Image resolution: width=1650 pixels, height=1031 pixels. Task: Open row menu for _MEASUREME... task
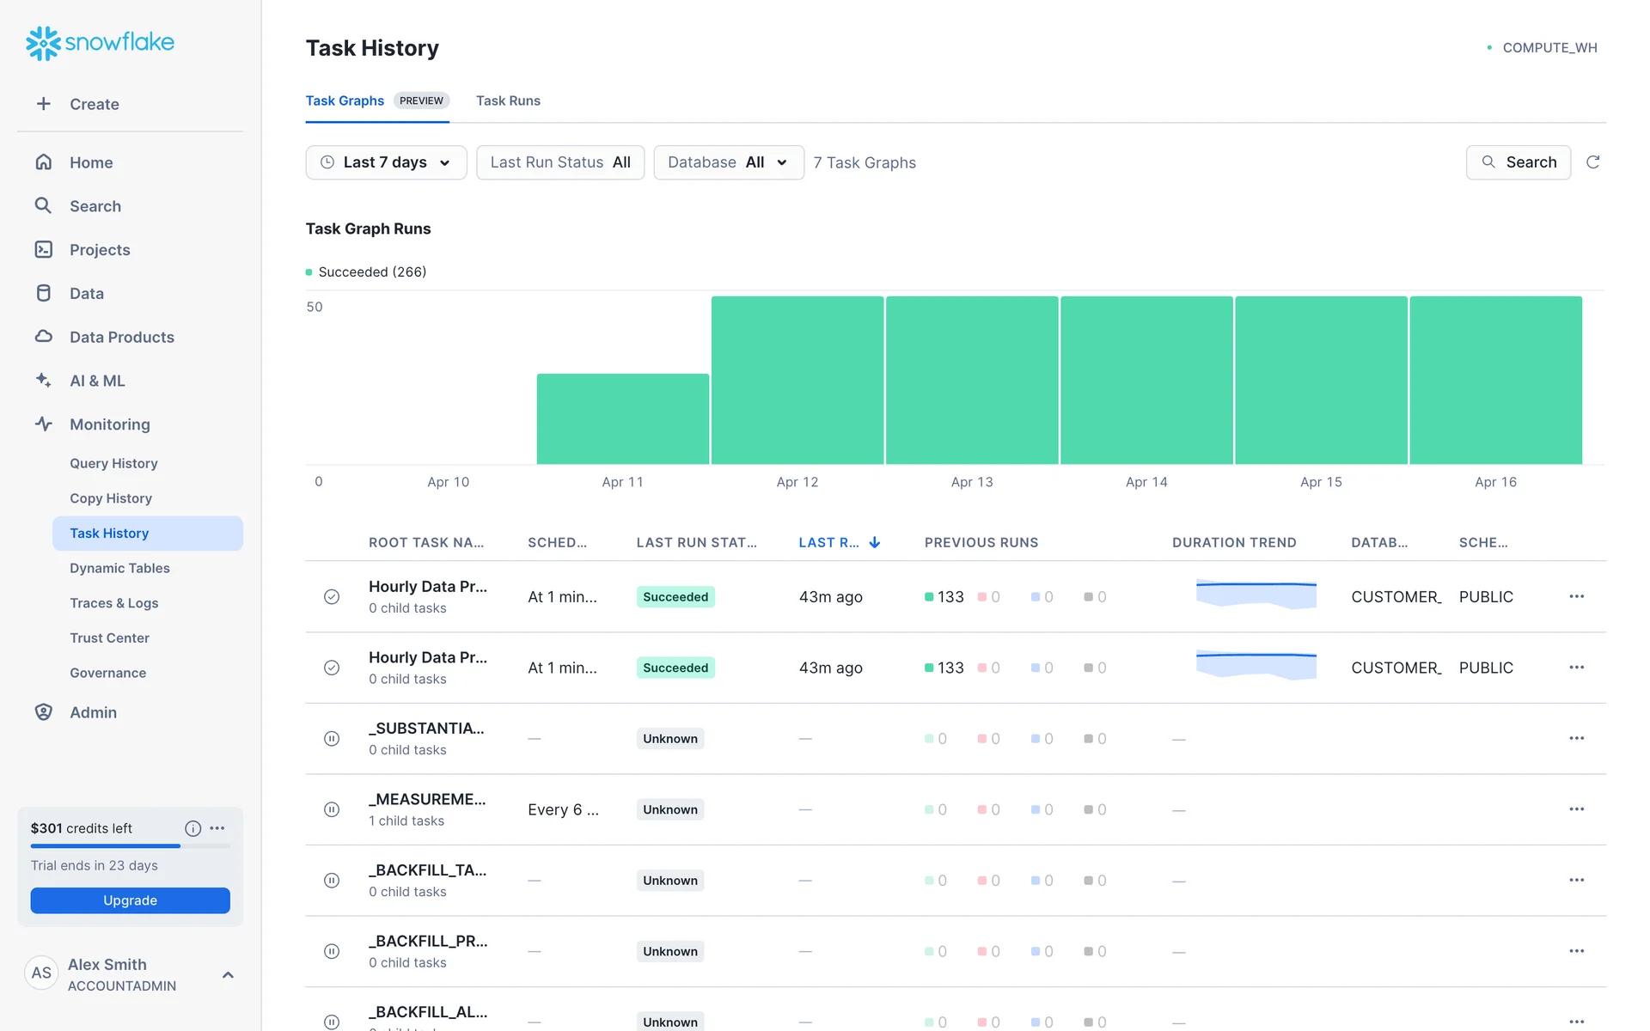tap(1576, 809)
